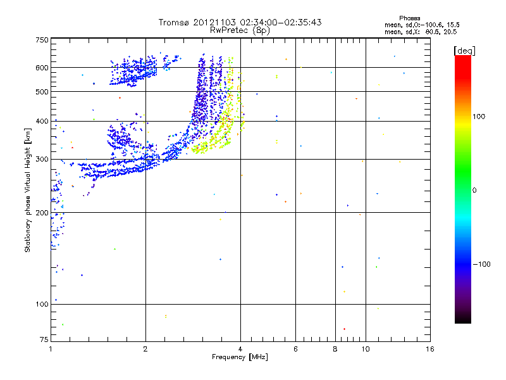Click the 'mean, sd,O:-100.6, 15.5' statistics line
This screenshot has height=380, width=506.
tap(422, 25)
